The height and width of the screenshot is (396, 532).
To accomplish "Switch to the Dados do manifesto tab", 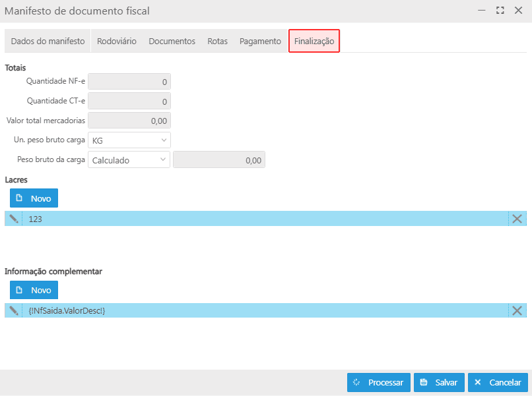I will (x=48, y=41).
